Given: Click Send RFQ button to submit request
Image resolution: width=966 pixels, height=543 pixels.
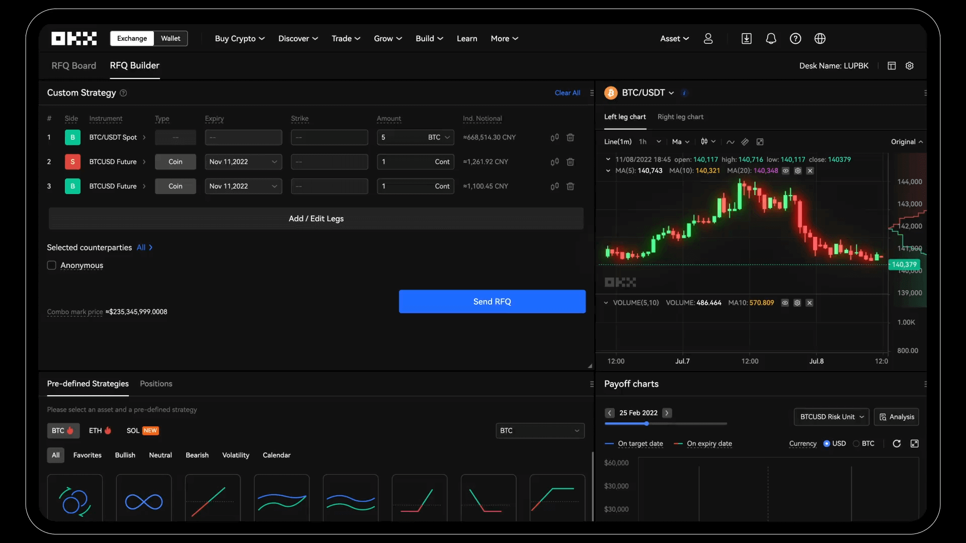Looking at the screenshot, I should point(492,302).
